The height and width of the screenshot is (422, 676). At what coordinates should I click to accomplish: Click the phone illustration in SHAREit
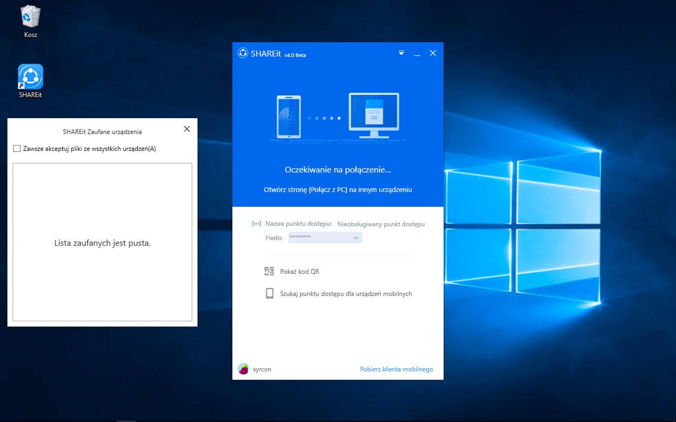click(x=289, y=117)
